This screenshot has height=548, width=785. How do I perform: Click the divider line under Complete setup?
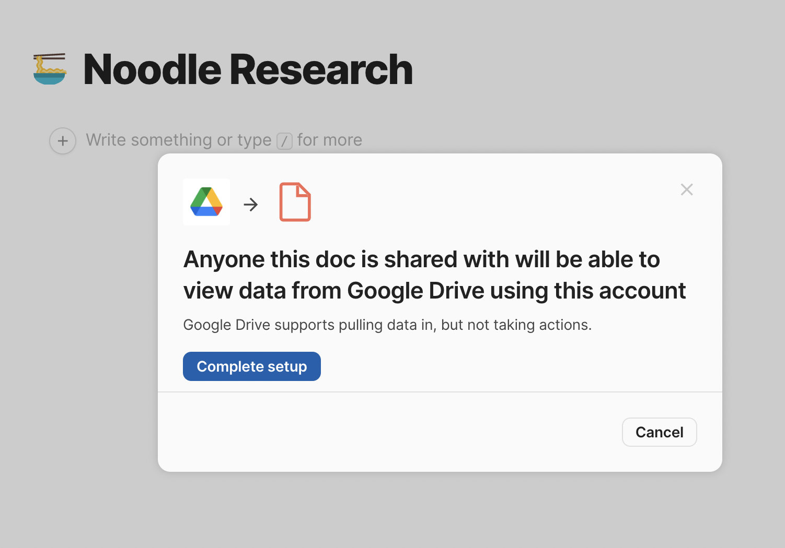(x=440, y=392)
